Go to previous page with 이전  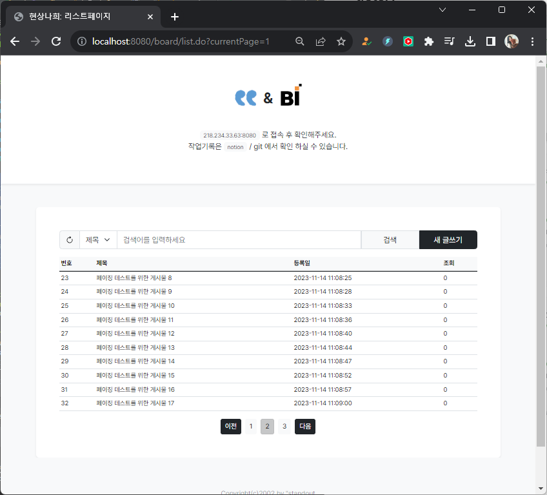click(x=231, y=427)
